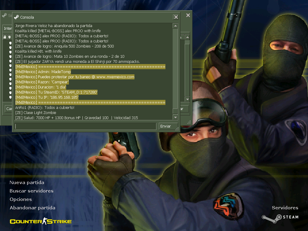This screenshot has height=231, width=308.
Task: Click the ZARYA vendi una moneda line
Action: (77, 61)
